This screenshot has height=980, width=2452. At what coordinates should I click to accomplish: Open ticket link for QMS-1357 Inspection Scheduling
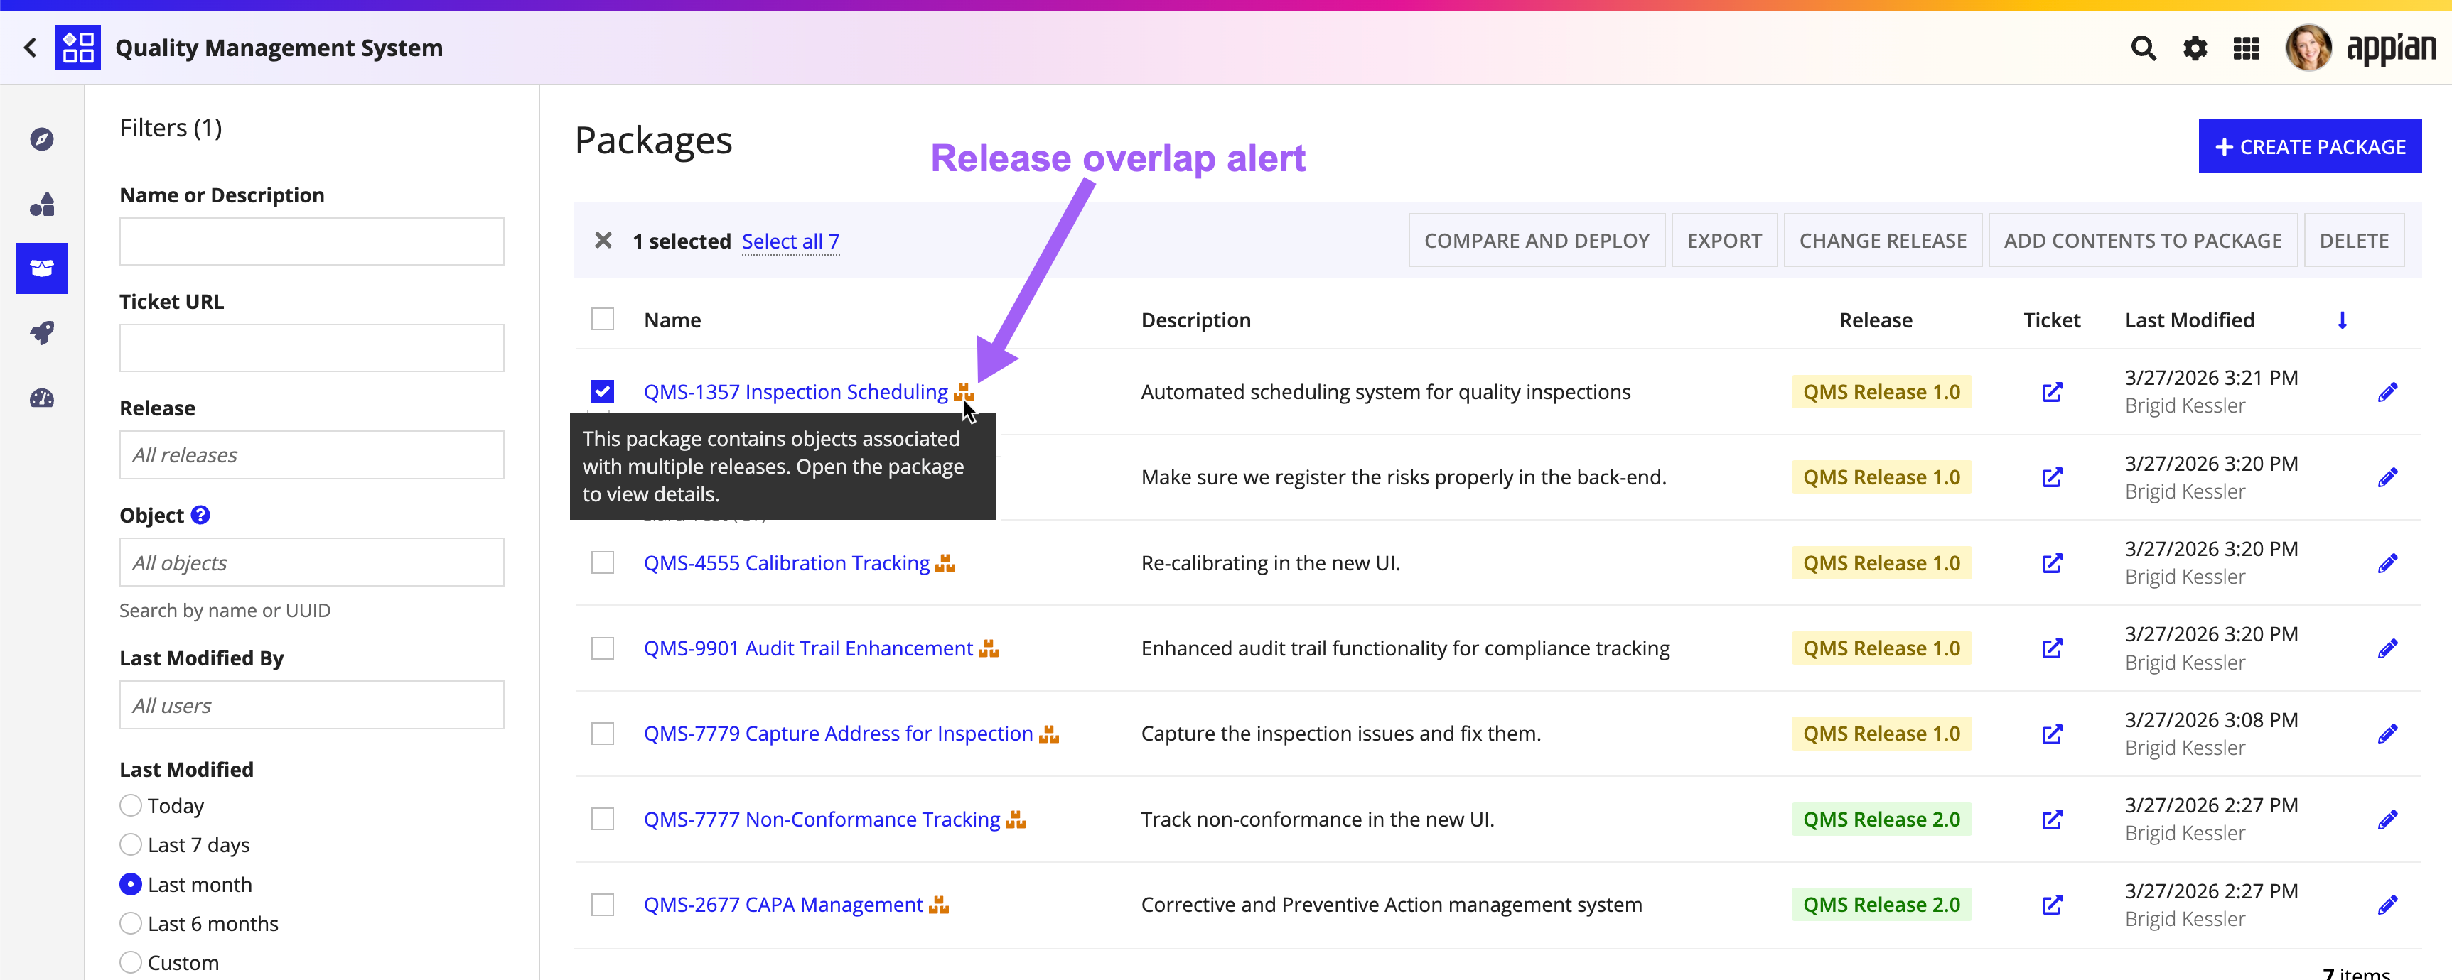pos(2053,392)
